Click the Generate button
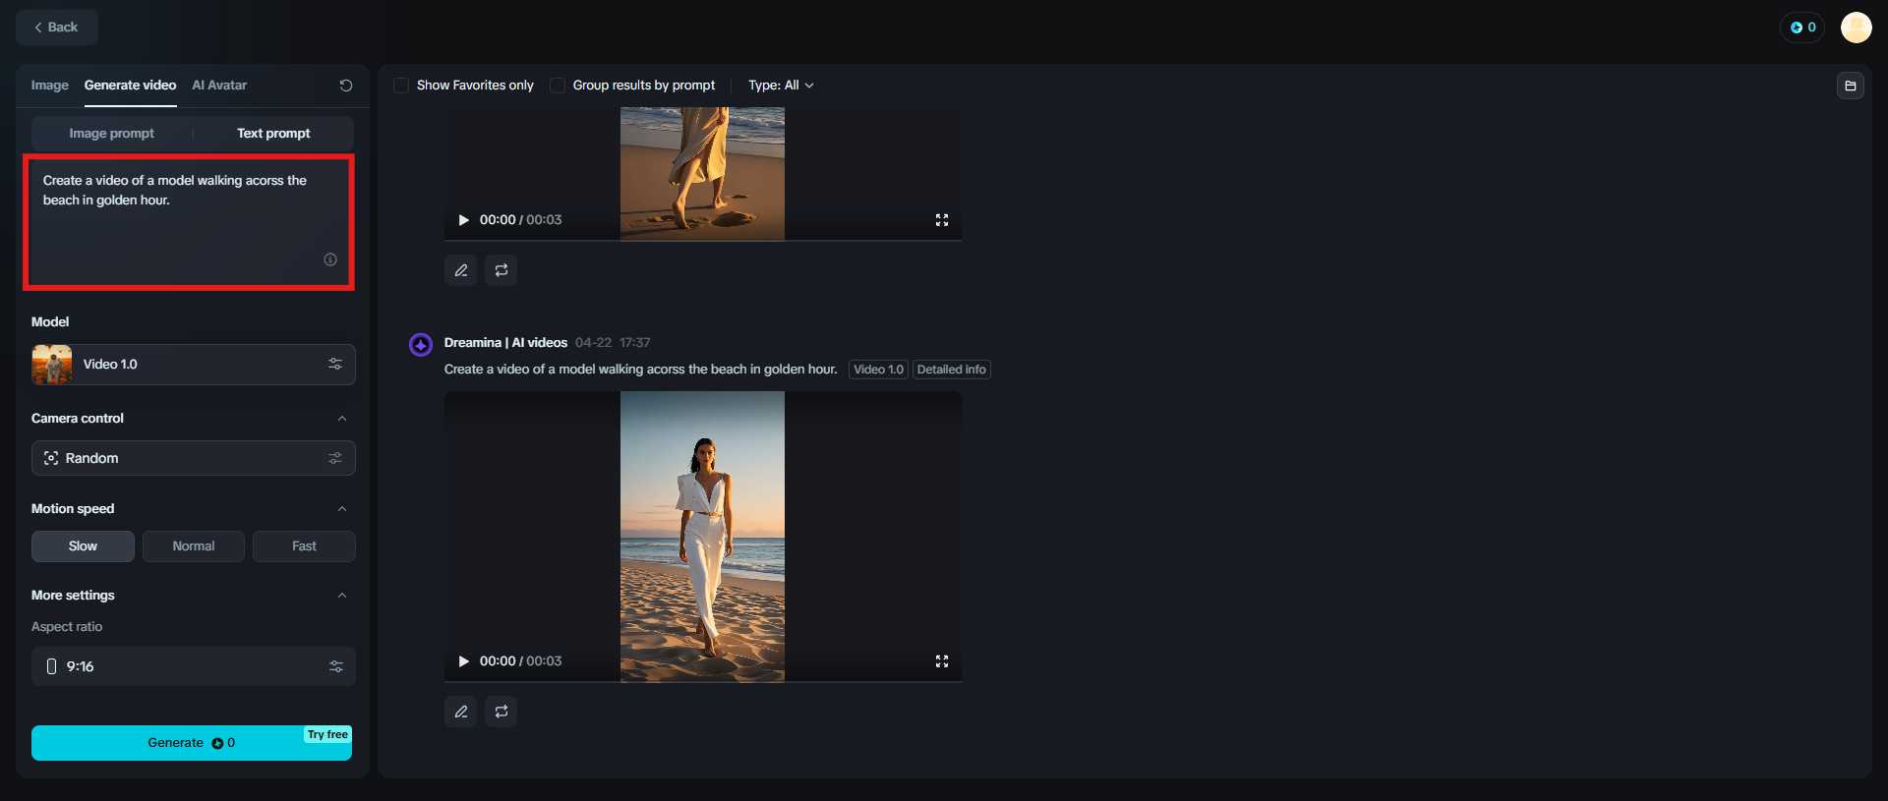The height and width of the screenshot is (801, 1888). coord(192,743)
